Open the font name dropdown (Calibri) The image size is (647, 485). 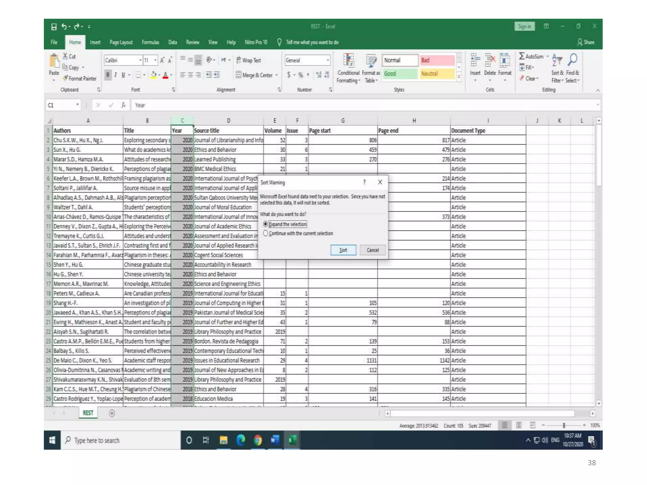(140, 60)
